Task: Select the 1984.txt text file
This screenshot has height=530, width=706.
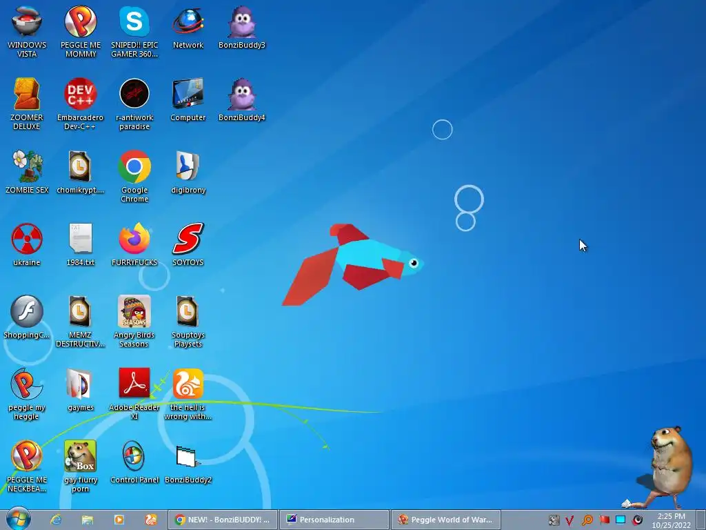Action: point(81,245)
